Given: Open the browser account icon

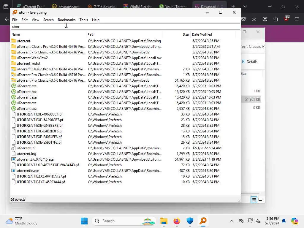Looking at the screenshot, I should pyautogui.click(x=265, y=19).
